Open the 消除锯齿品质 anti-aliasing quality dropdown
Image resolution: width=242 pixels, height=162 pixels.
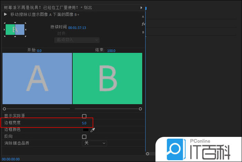(x=94, y=143)
